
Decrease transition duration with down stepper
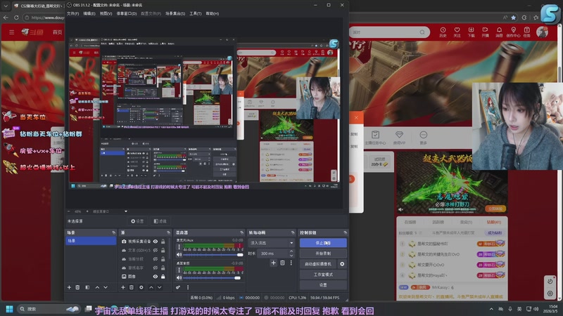tap(291, 256)
